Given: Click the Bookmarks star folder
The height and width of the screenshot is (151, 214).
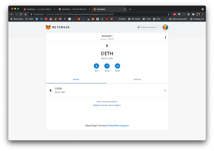Looking at the screenshot, I should 17,19.
